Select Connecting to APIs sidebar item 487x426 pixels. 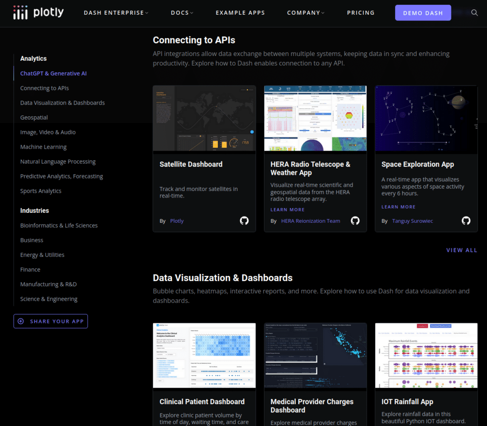44,88
